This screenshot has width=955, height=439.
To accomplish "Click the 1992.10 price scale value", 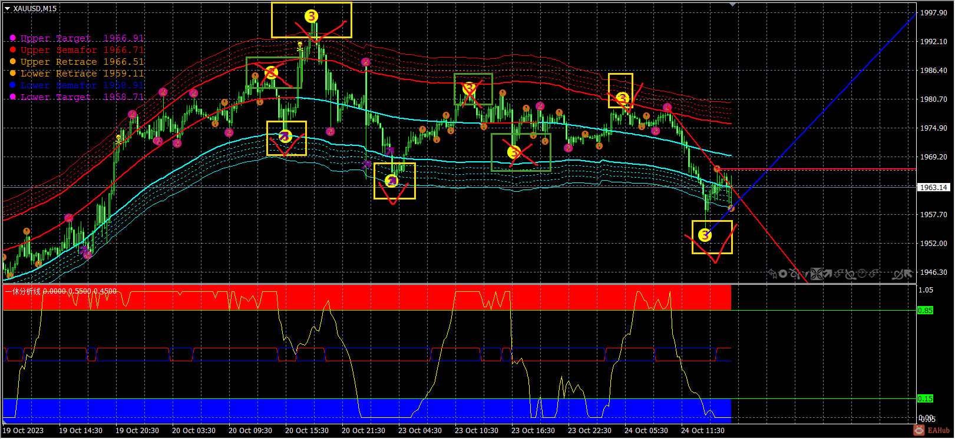I will (934, 42).
